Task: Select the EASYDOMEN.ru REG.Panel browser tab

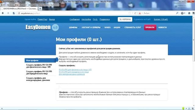Action: [x=19, y=9]
